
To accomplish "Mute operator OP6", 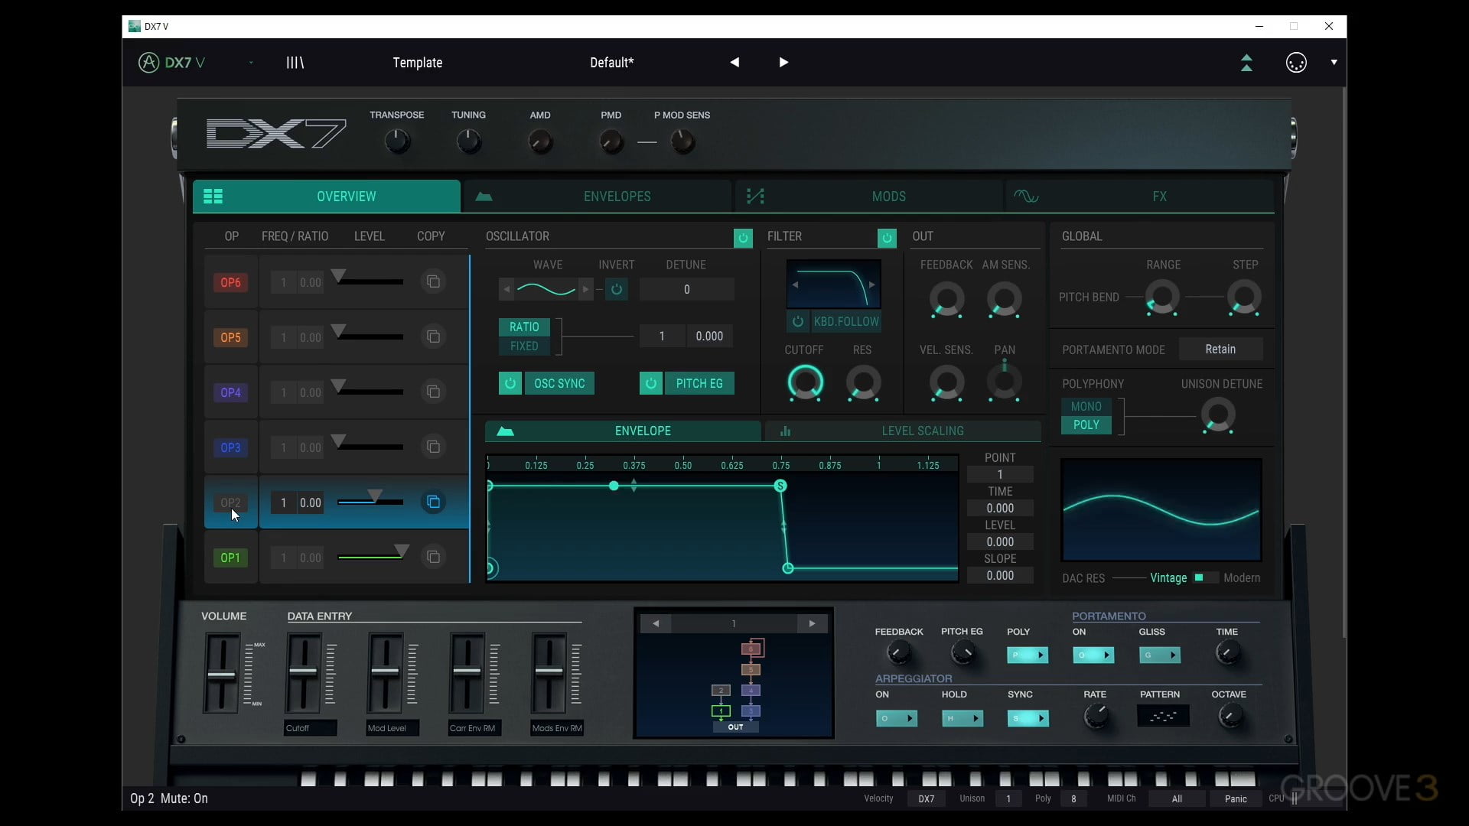I will [230, 282].
